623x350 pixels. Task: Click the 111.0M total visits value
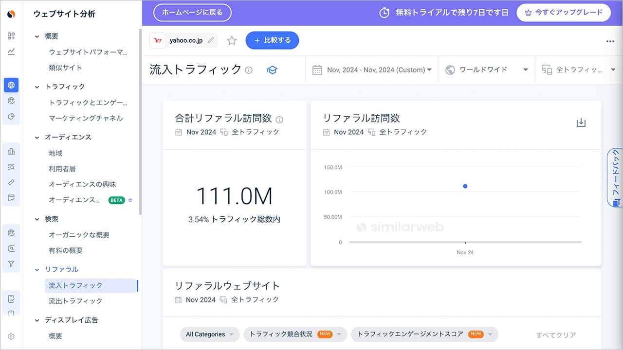click(x=234, y=196)
